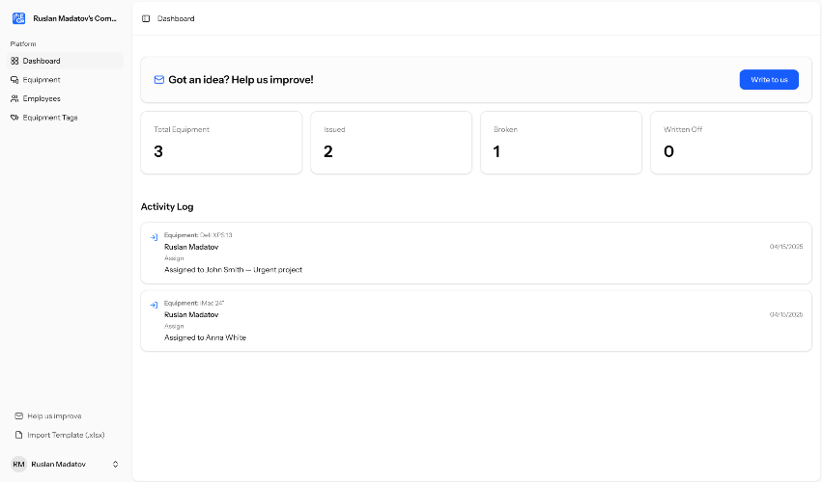Click the assign arrow icon on Dell XPS 13 entry
The image size is (822, 482).
click(x=155, y=237)
